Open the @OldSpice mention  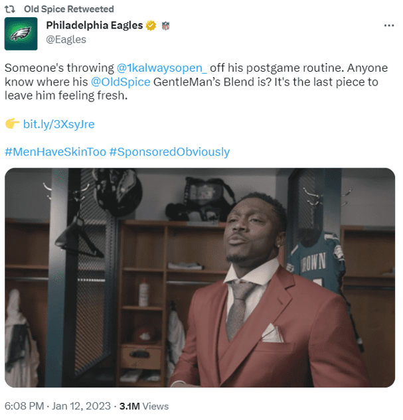[x=121, y=82]
